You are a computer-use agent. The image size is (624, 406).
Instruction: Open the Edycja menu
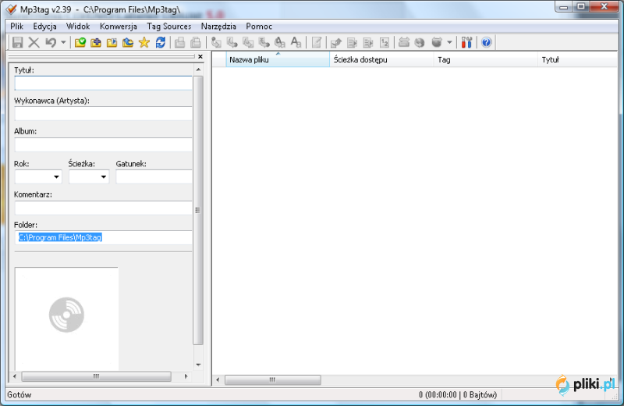pyautogui.click(x=44, y=27)
